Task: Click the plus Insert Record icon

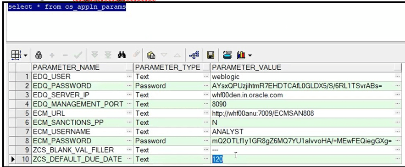Action: 52,55
